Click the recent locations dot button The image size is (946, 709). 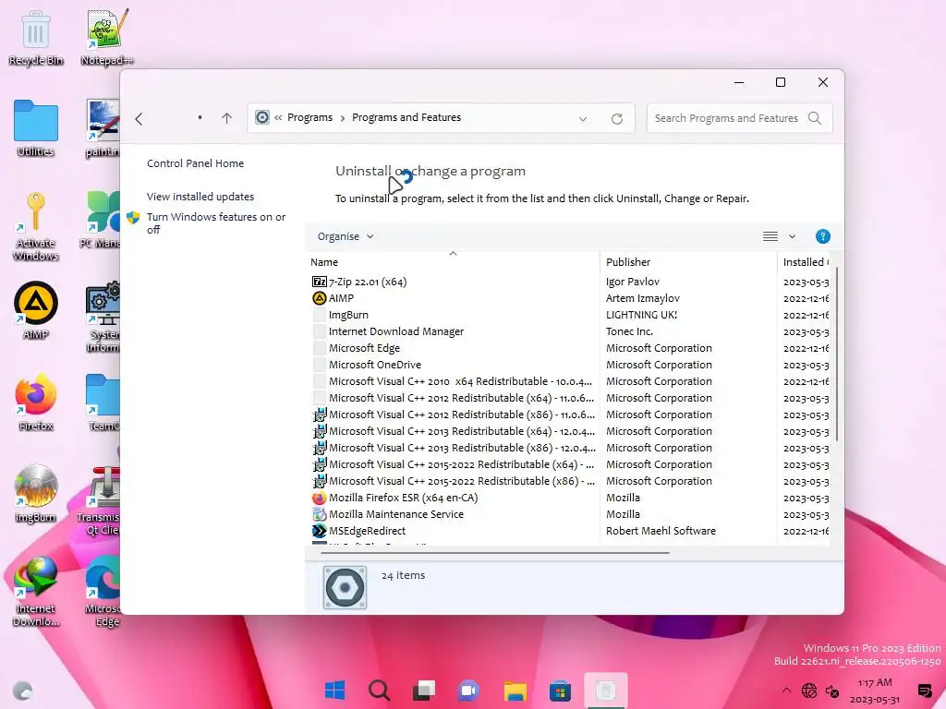pyautogui.click(x=200, y=117)
